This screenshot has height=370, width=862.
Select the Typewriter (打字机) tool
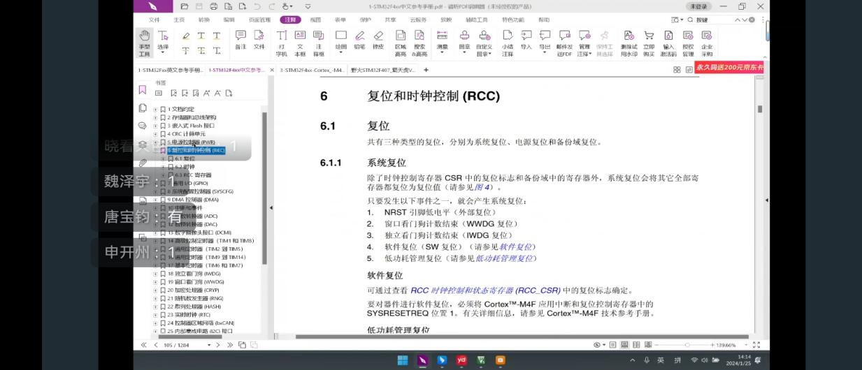click(281, 42)
